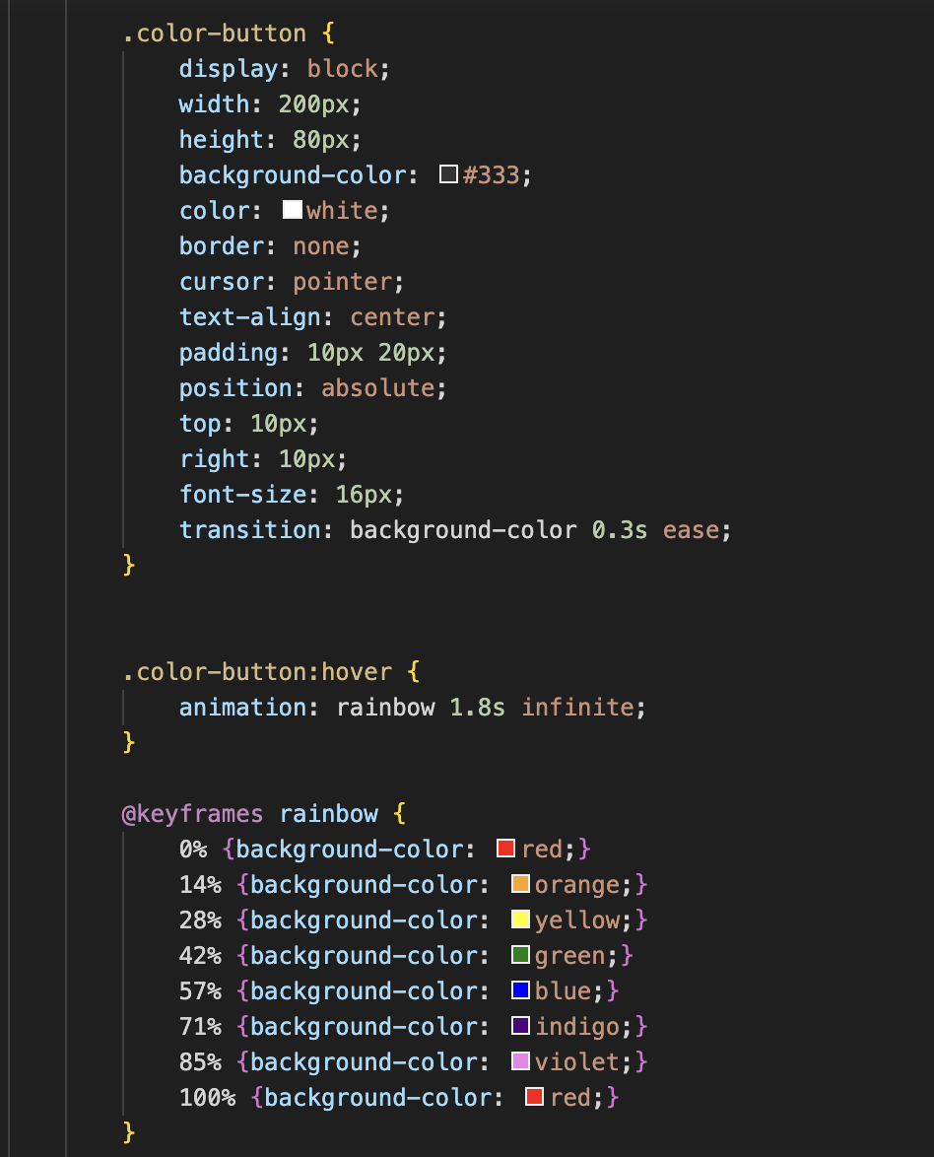This screenshot has height=1157, width=934.
Task: Open the yellow color swatch picker
Action: [521, 920]
